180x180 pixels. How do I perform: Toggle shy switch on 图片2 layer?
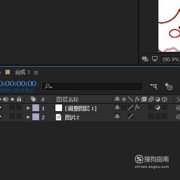pos(117,117)
